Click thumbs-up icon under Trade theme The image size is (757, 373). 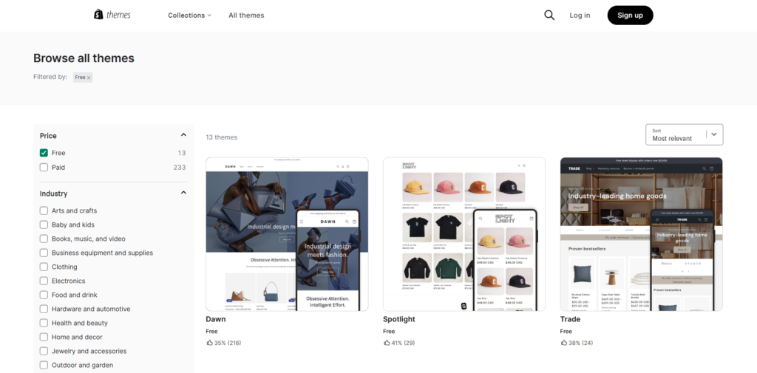(564, 343)
